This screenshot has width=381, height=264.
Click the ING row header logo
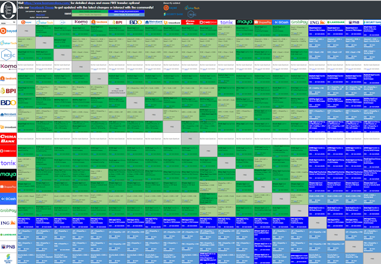[x=8, y=223]
